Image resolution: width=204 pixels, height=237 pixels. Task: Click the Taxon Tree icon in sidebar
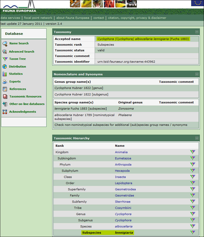[5, 59]
